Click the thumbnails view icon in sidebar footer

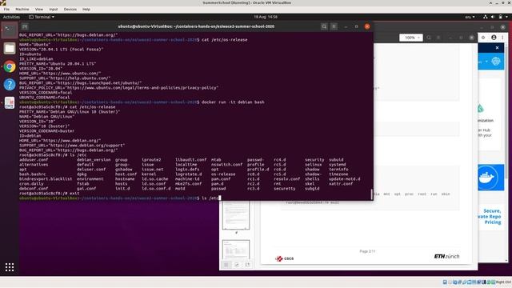[x=226, y=265]
